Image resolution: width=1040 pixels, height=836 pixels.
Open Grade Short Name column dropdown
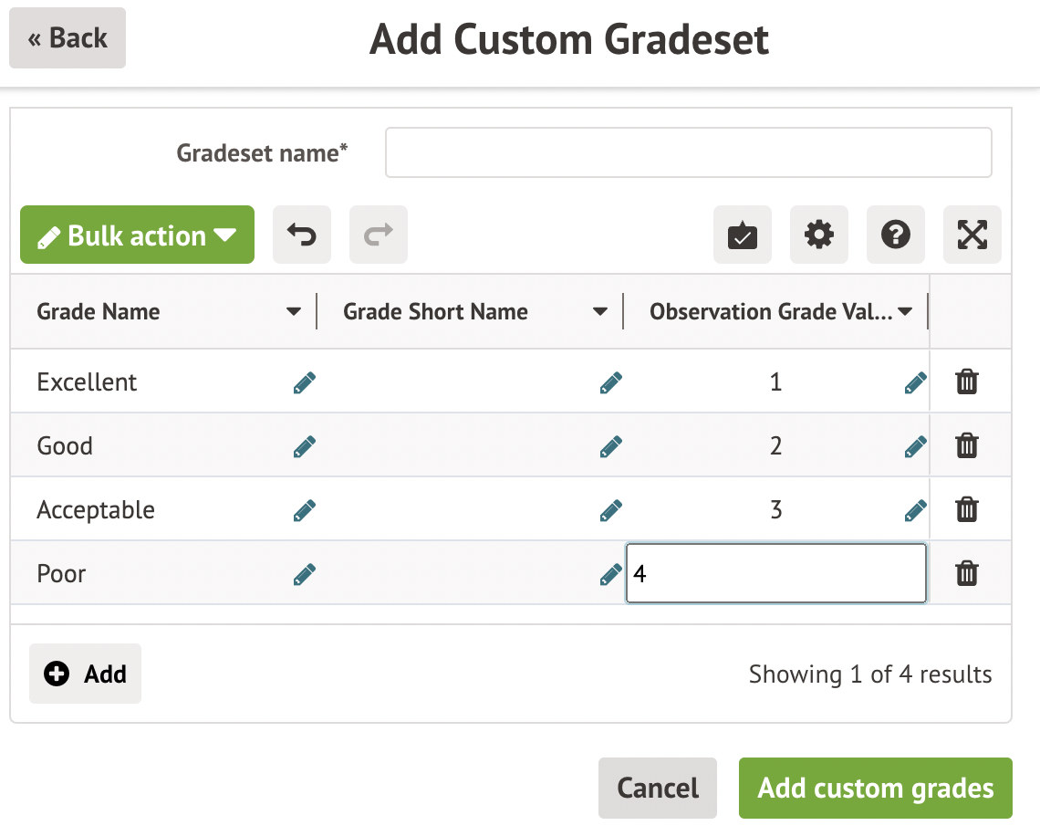[599, 312]
